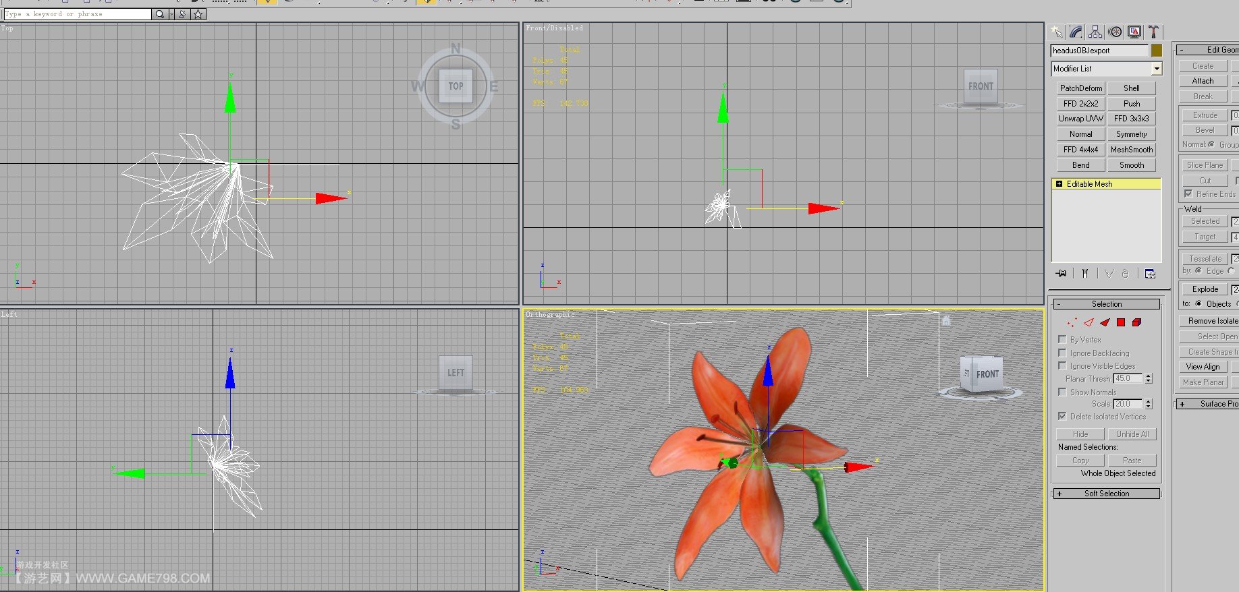
Task: Open the Create command panel tab
Action: click(x=1057, y=32)
